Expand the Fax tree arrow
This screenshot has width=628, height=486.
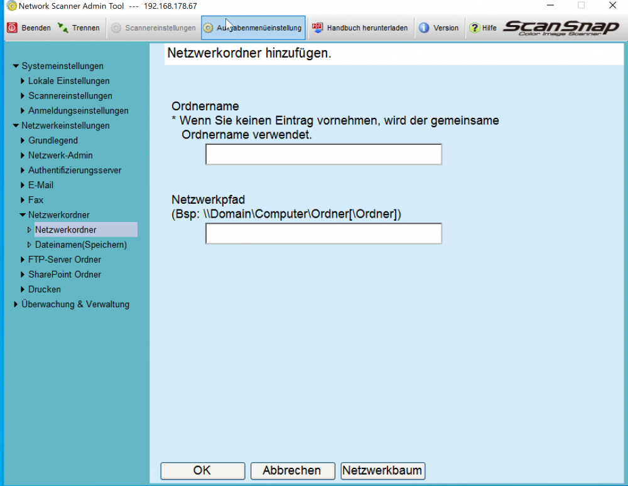pyautogui.click(x=23, y=199)
